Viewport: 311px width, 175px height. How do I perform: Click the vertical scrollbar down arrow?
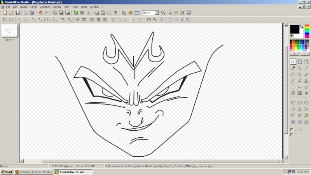click(x=286, y=157)
